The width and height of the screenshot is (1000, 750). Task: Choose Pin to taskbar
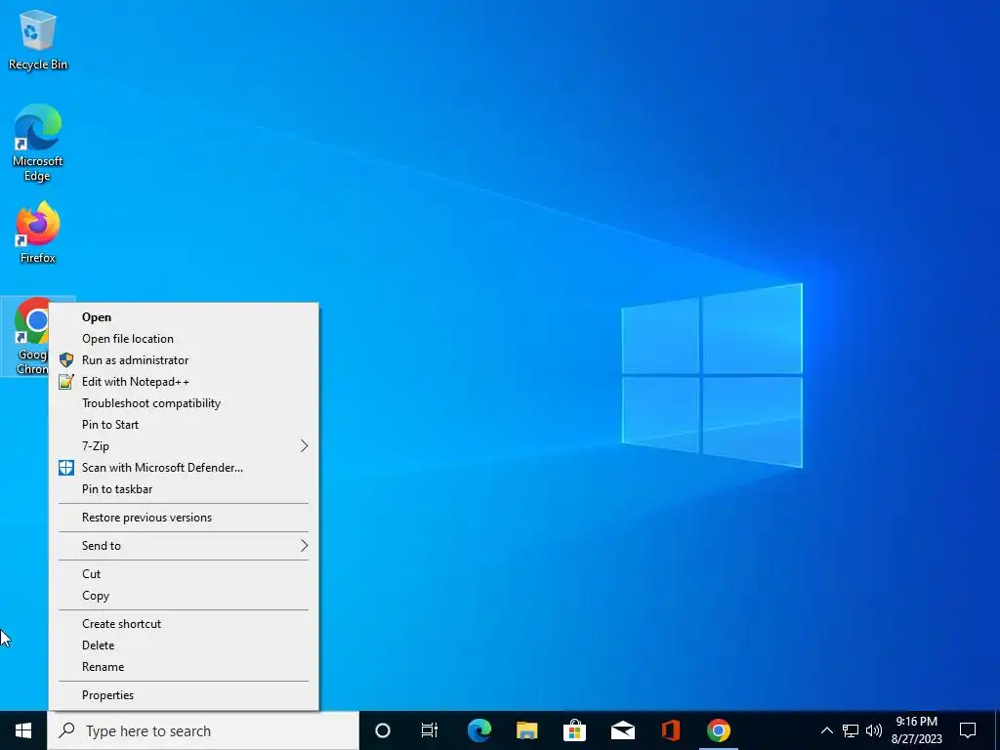(184, 489)
